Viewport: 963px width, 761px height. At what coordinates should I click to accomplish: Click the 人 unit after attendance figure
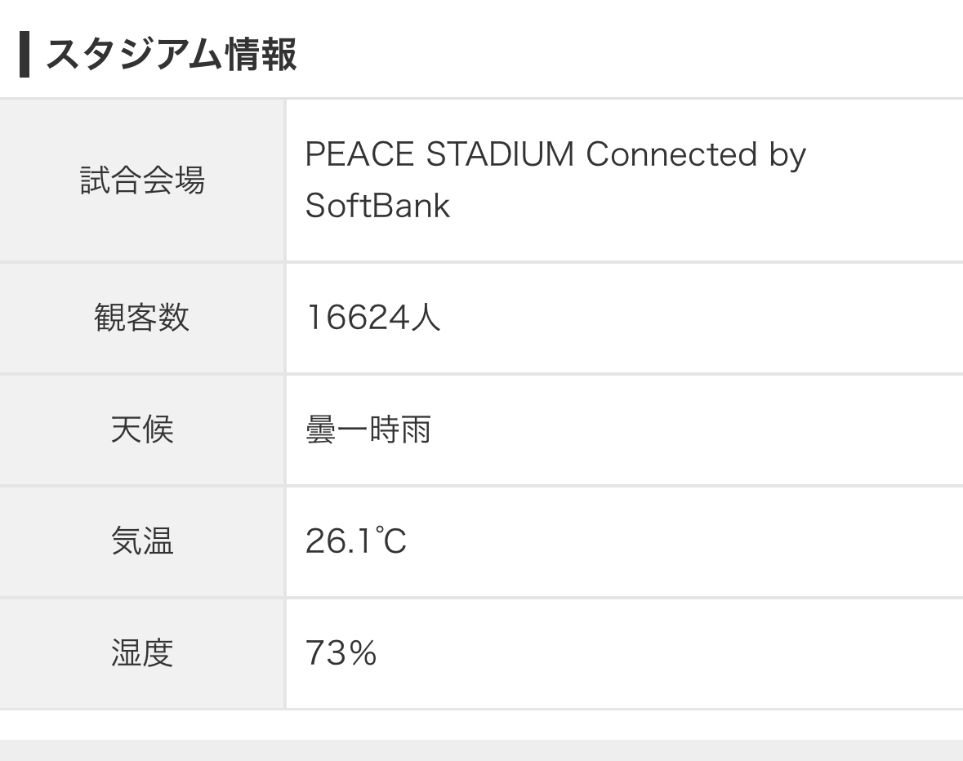click(425, 317)
